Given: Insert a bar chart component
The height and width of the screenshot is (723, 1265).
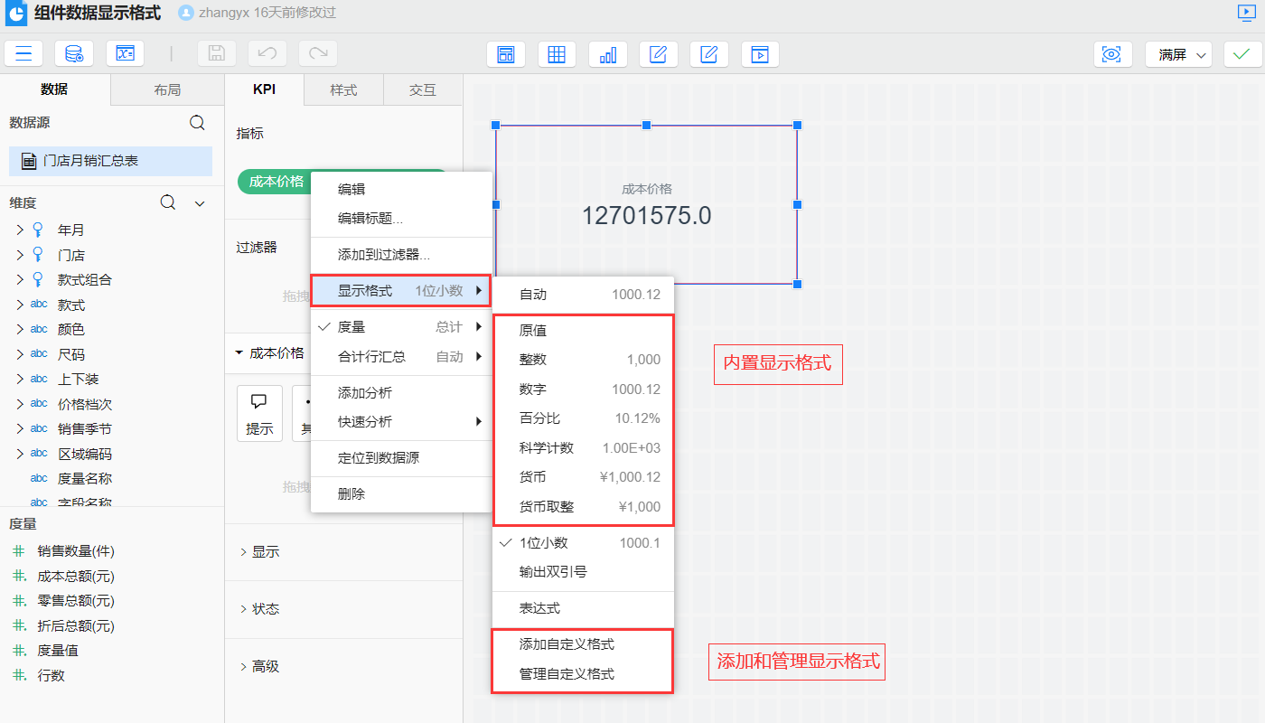Looking at the screenshot, I should click(608, 54).
